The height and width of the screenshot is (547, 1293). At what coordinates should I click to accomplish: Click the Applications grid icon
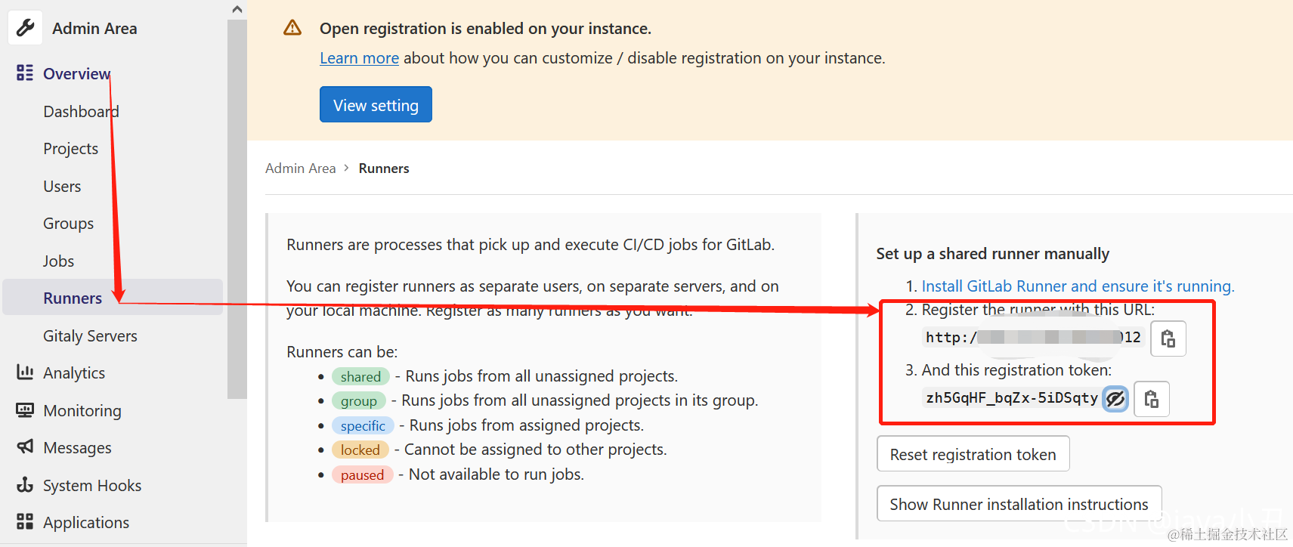(x=25, y=521)
